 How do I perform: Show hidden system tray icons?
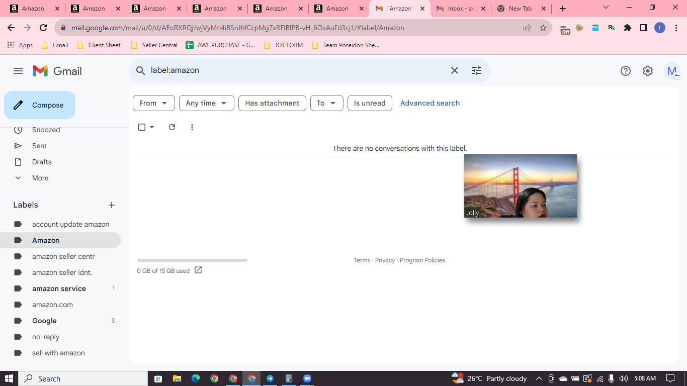pyautogui.click(x=539, y=378)
